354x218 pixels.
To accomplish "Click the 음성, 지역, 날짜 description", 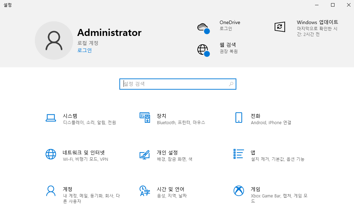I will click(172, 196).
